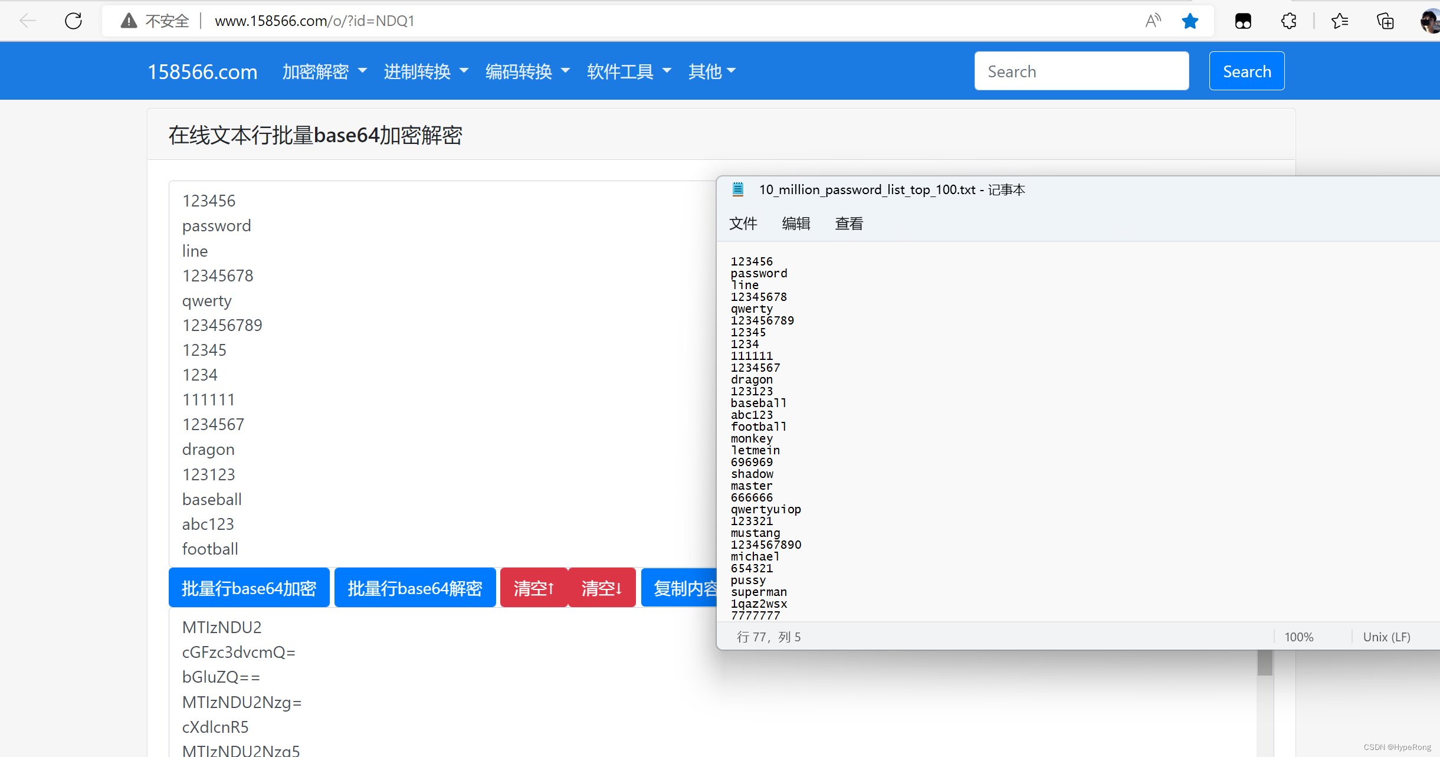Image resolution: width=1440 pixels, height=757 pixels.
Task: Expand the 加密解密 dropdown menu
Action: [324, 71]
